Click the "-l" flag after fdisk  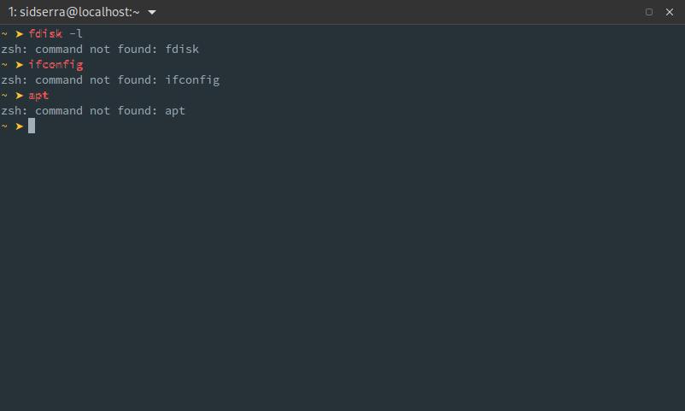tap(76, 34)
